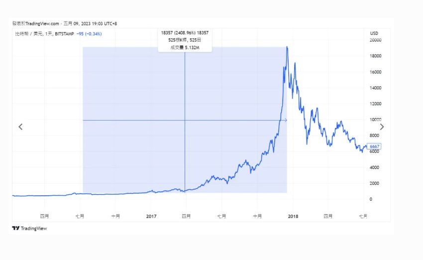Click the 6667 current price label
Screen dimensions: 423x260
(374, 146)
